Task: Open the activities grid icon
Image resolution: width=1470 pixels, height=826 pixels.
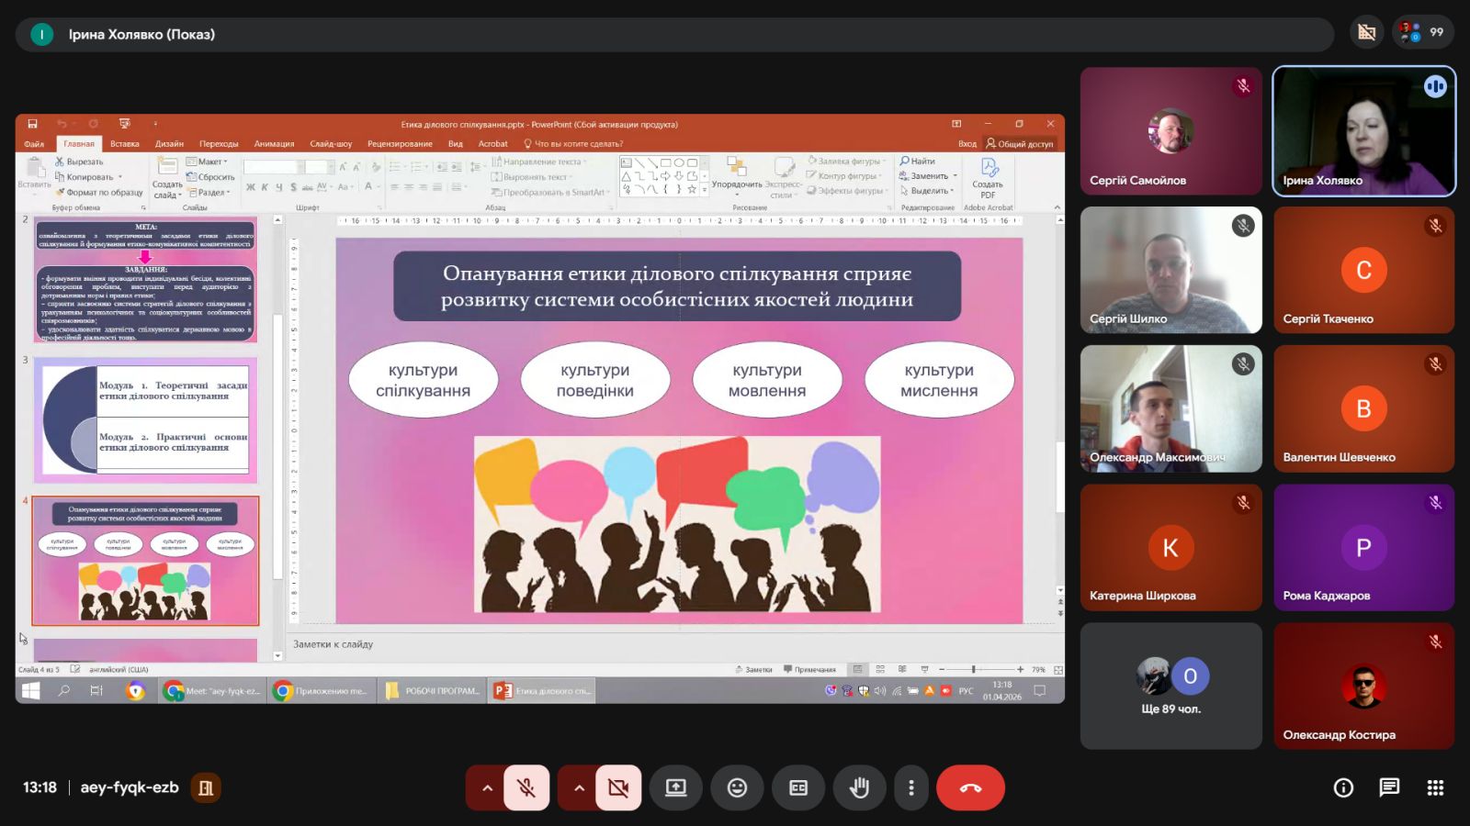Action: [x=1435, y=787]
